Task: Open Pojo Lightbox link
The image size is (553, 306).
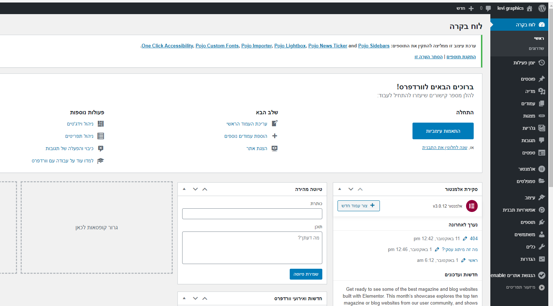Action: 290,46
